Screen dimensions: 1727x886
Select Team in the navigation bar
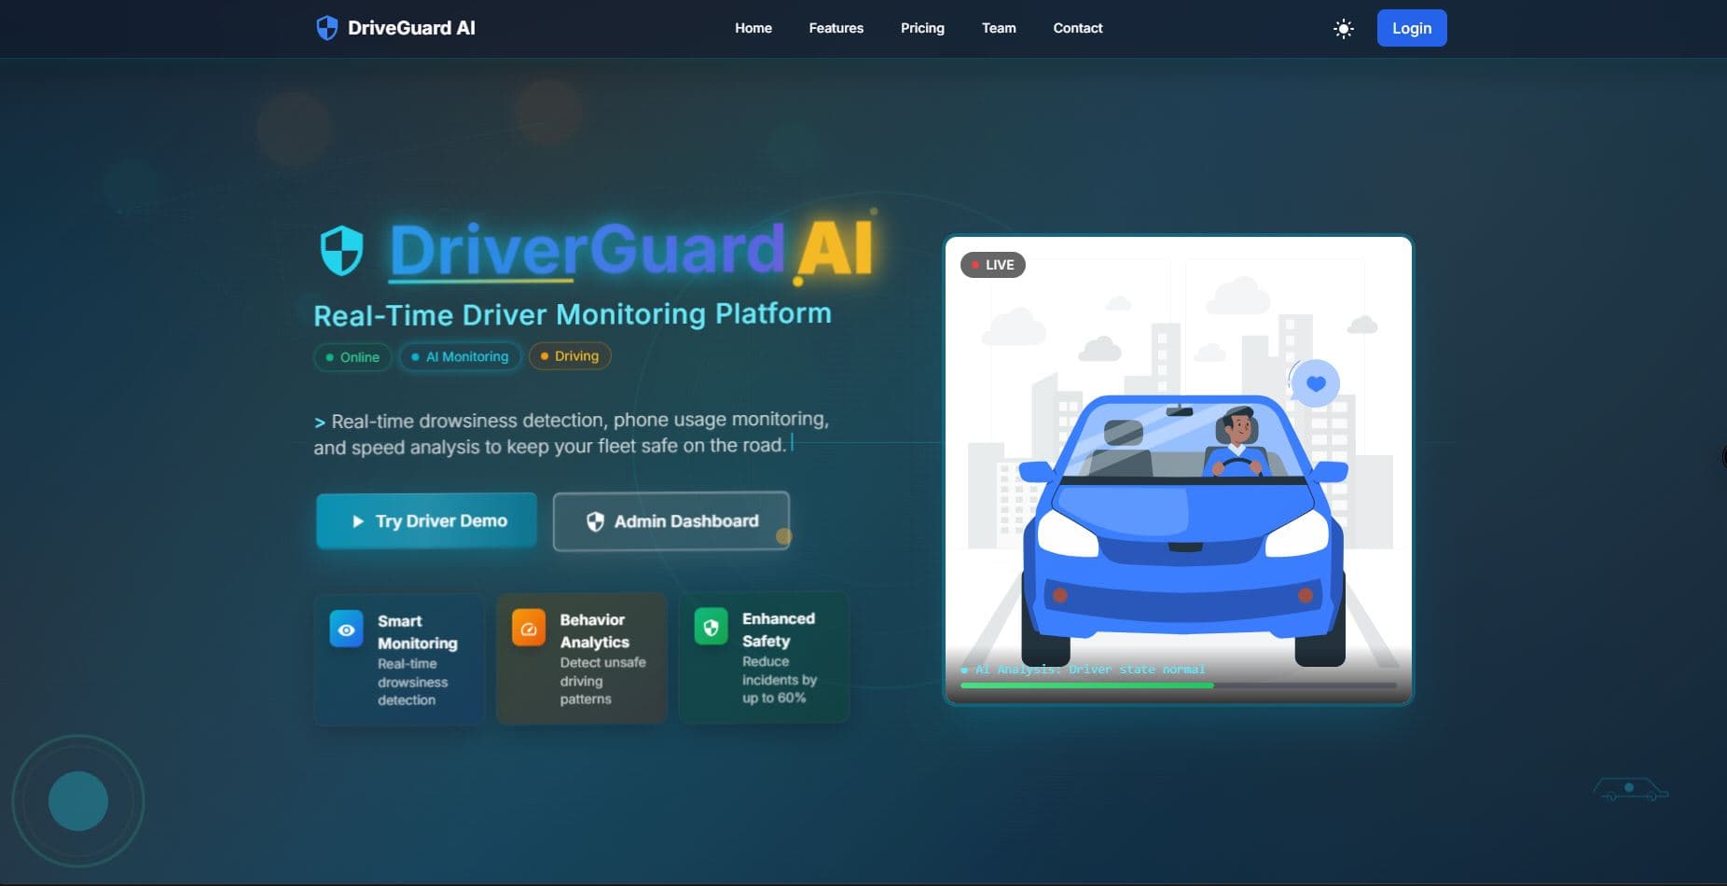[998, 28]
